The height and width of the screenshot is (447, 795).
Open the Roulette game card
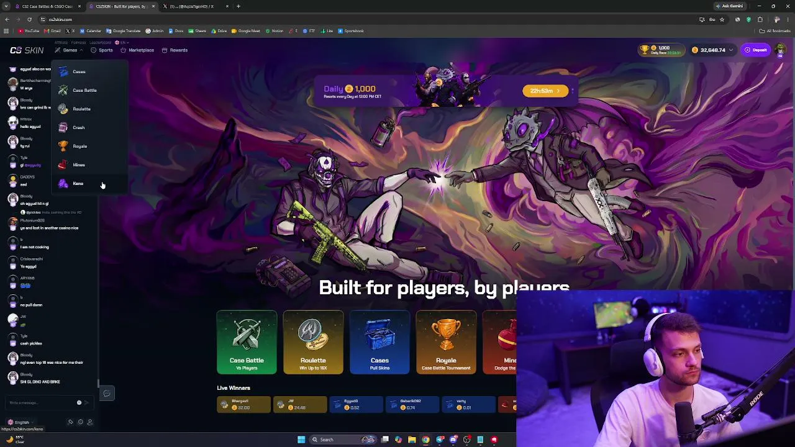(313, 342)
